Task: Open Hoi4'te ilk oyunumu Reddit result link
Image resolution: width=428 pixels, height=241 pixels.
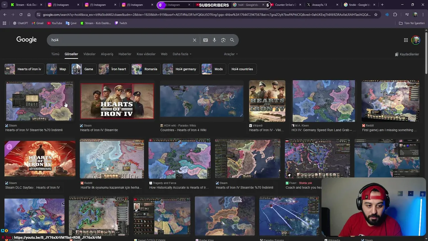Action: [111, 187]
